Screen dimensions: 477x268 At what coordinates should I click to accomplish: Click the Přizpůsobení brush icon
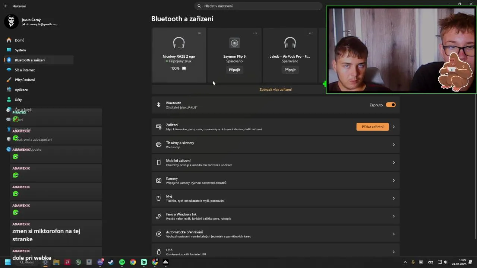click(x=9, y=80)
